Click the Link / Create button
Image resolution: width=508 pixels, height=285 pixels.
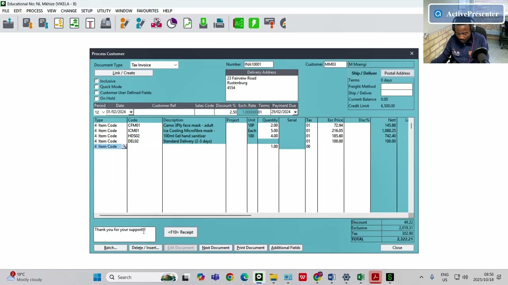[123, 73]
